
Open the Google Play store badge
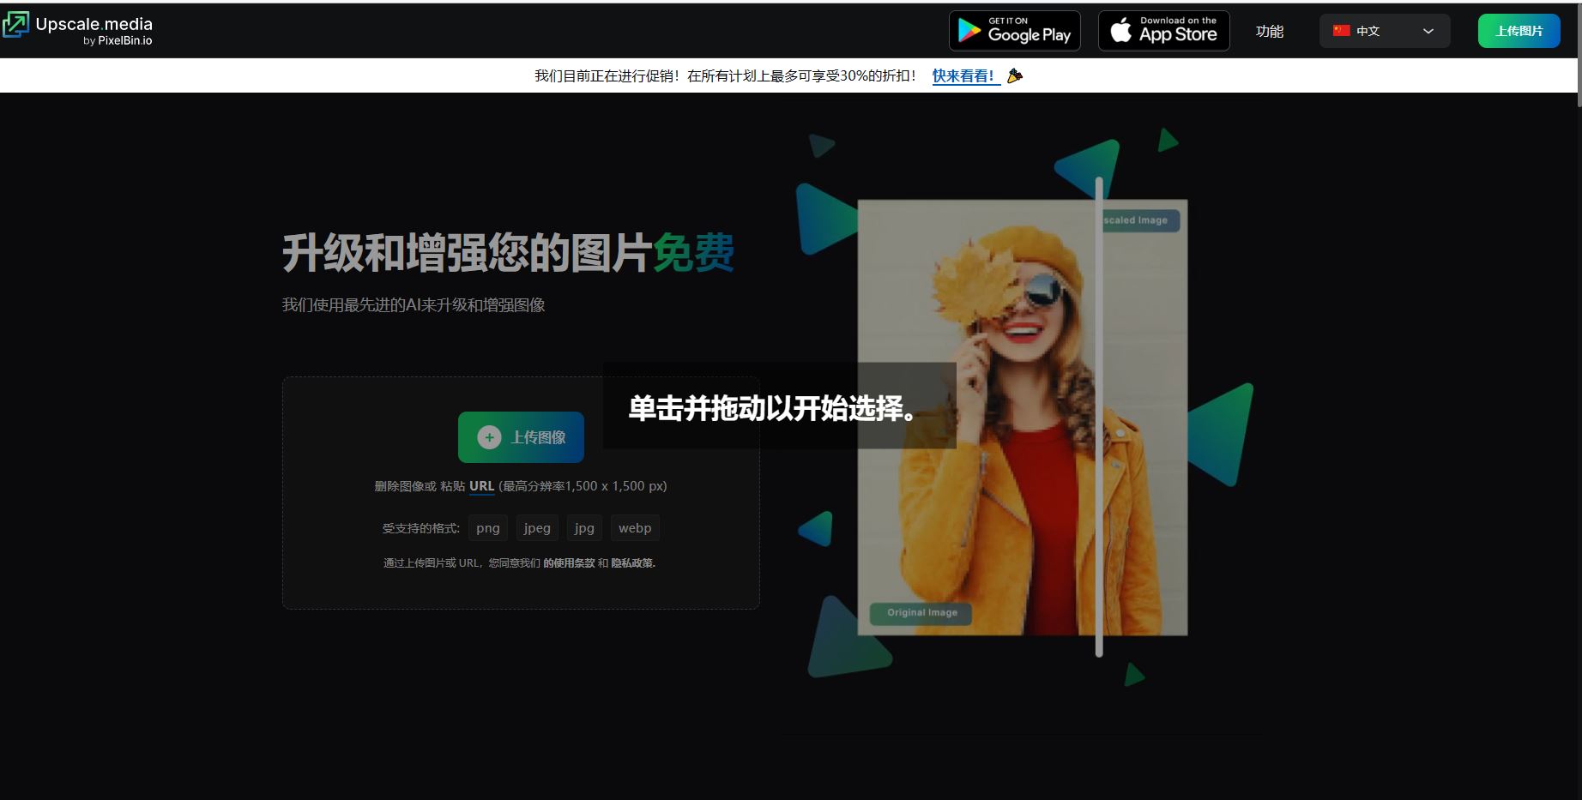pos(1014,31)
